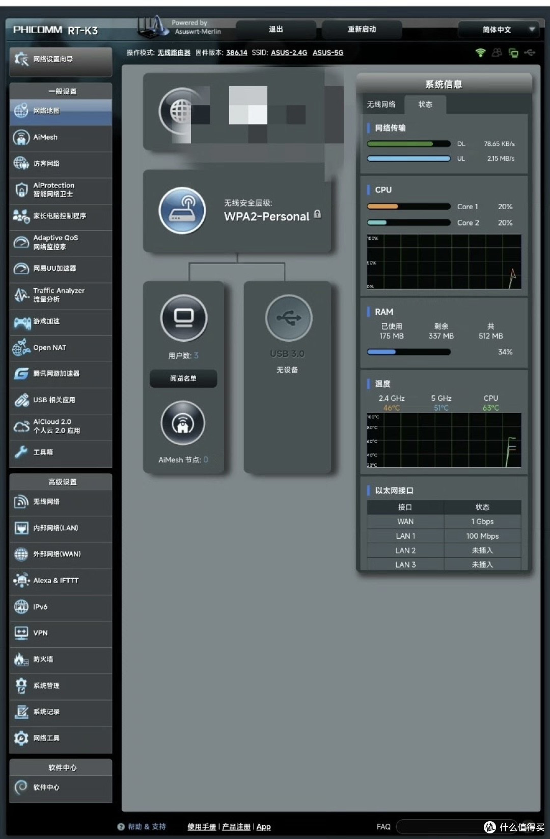Open the App footer link
The width and height of the screenshot is (550, 839).
(264, 827)
